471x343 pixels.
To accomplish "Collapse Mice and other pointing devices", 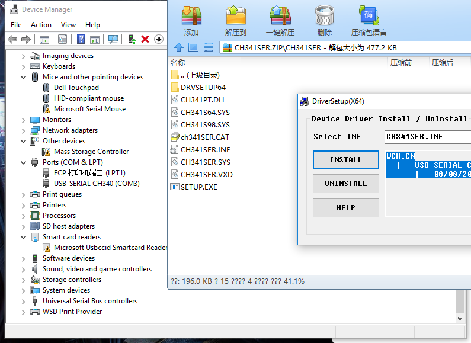I will [24, 77].
